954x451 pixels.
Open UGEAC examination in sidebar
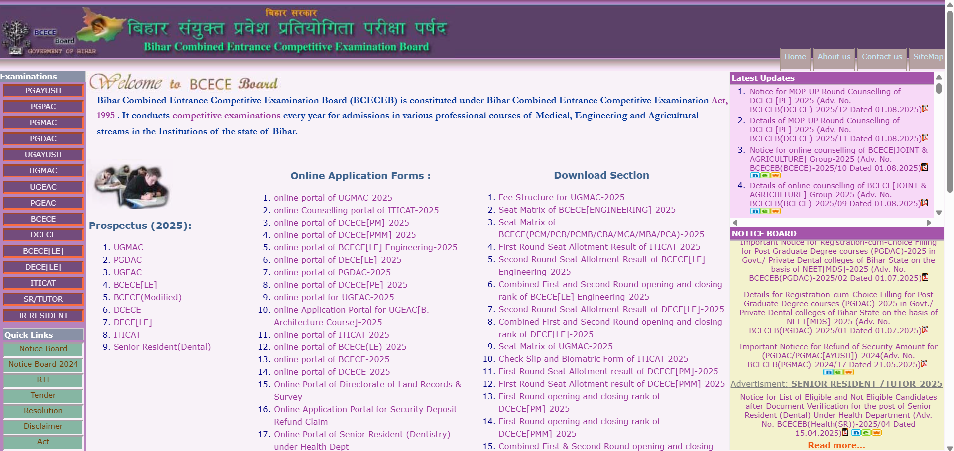click(43, 187)
